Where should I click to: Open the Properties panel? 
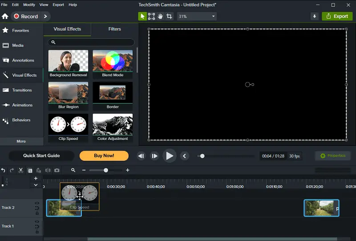[x=333, y=156]
